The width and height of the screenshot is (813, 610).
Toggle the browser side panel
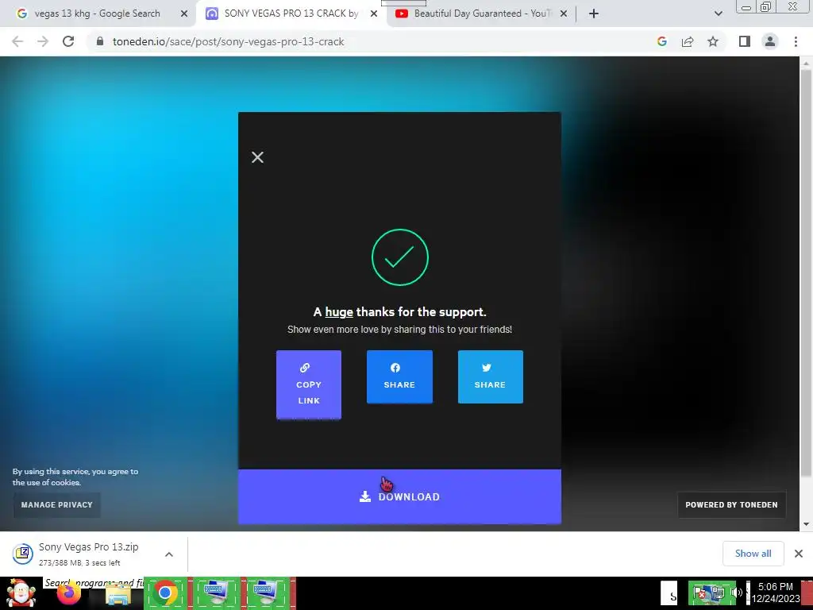(x=745, y=41)
